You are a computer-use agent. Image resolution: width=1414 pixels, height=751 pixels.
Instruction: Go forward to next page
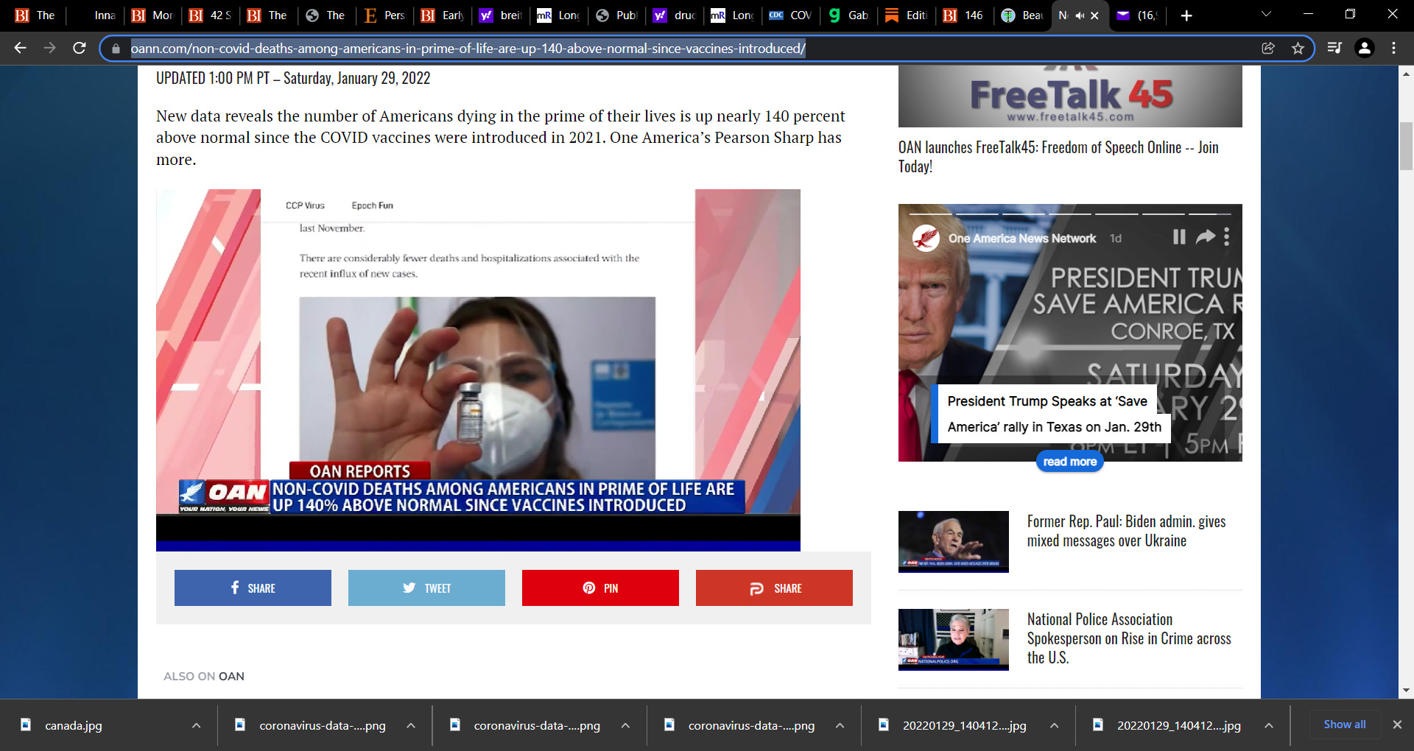tap(49, 48)
